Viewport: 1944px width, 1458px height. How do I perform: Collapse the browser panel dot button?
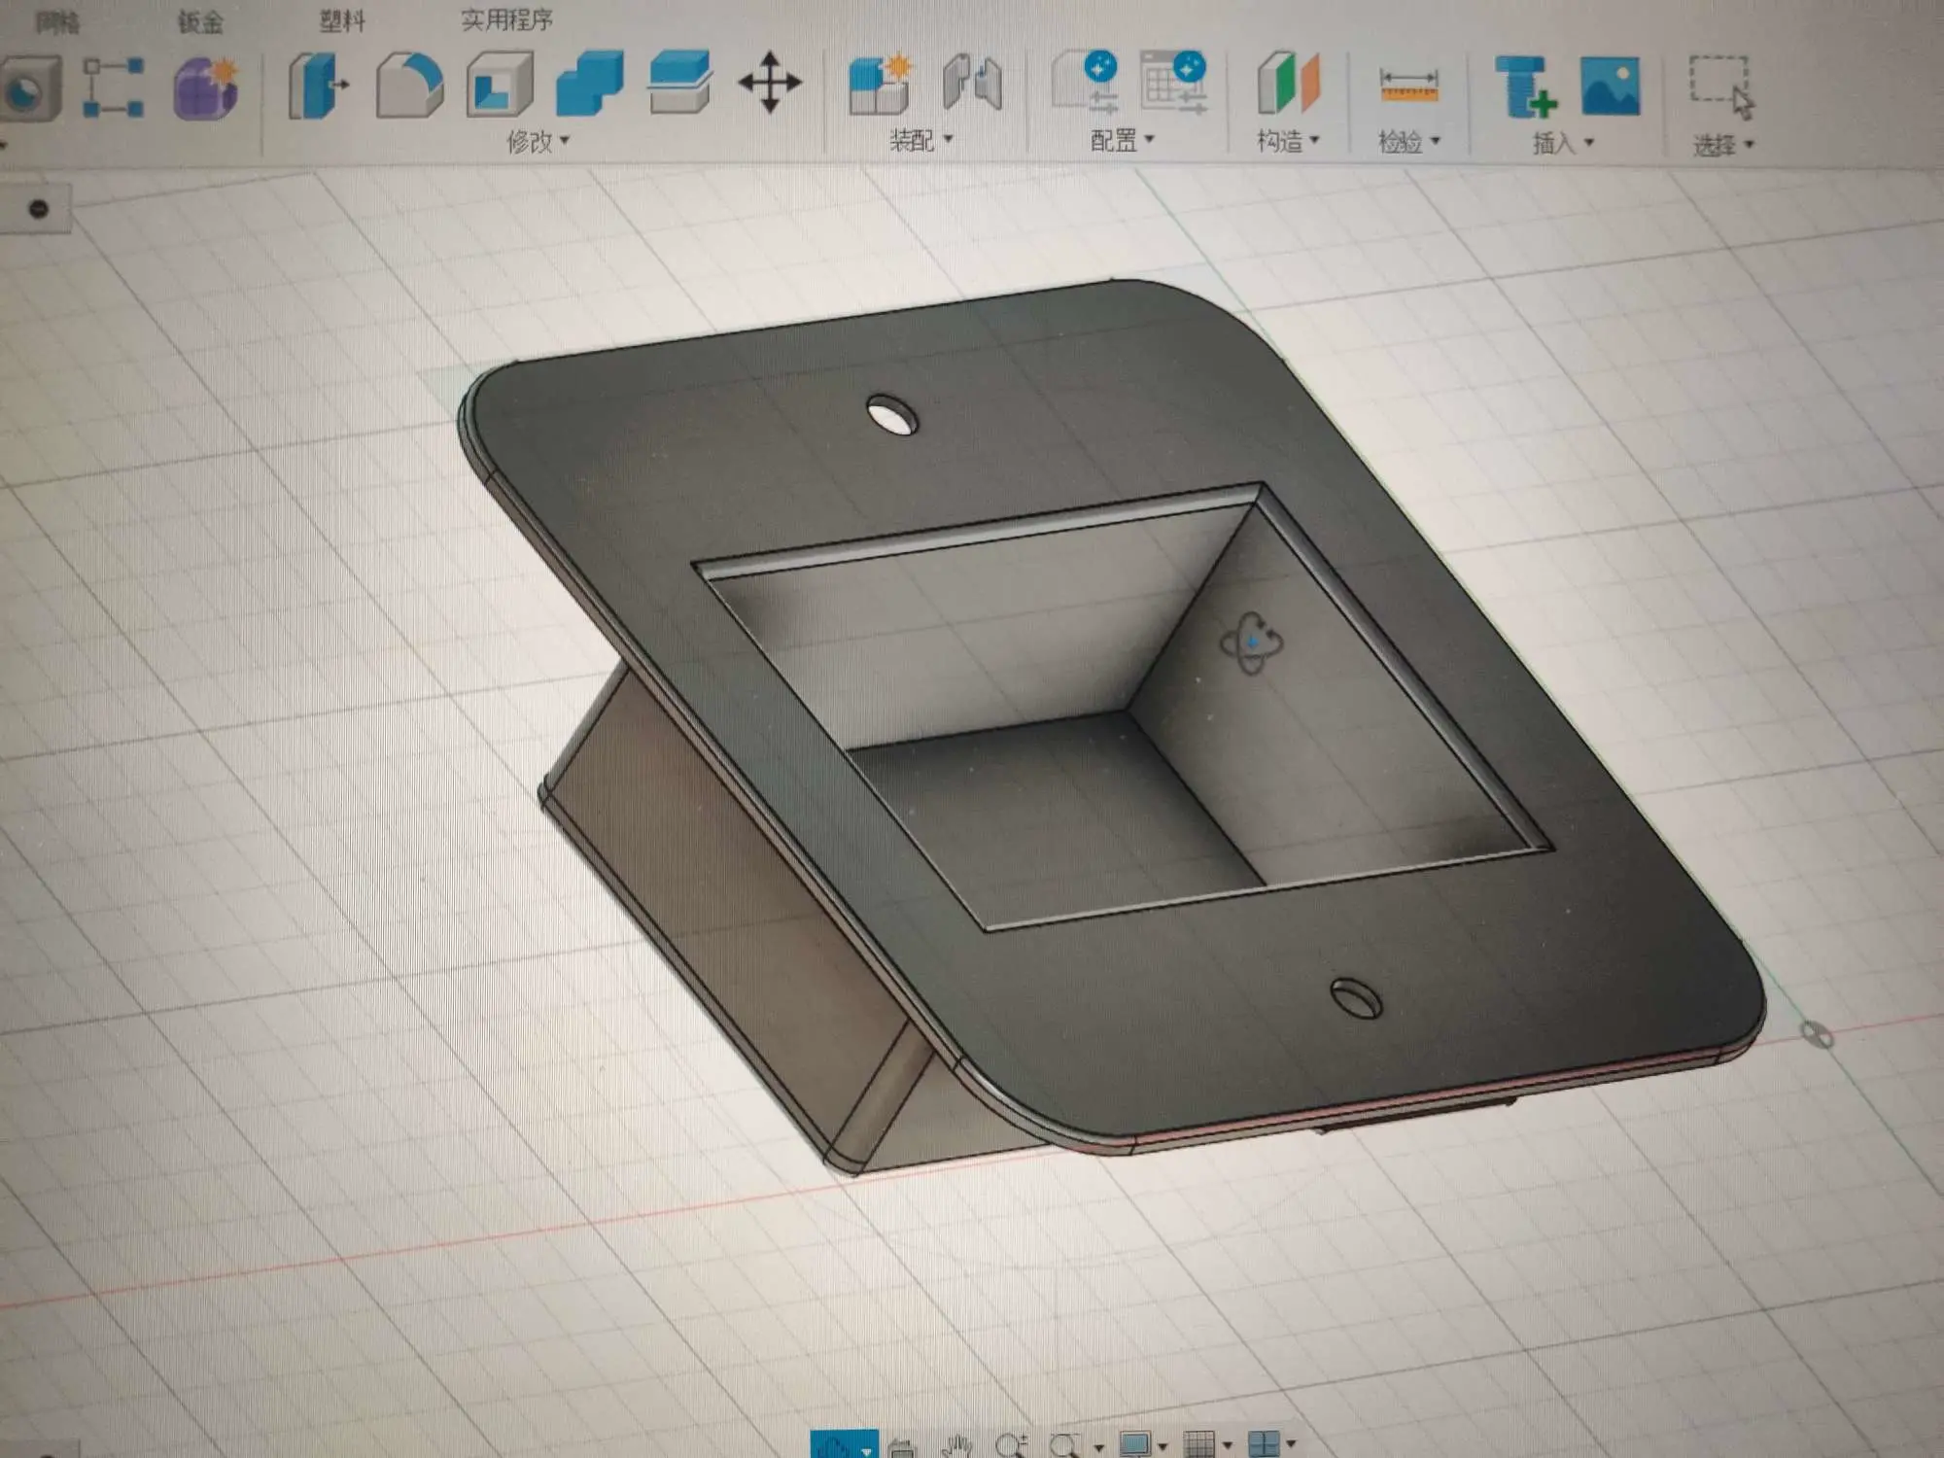pyautogui.click(x=39, y=208)
